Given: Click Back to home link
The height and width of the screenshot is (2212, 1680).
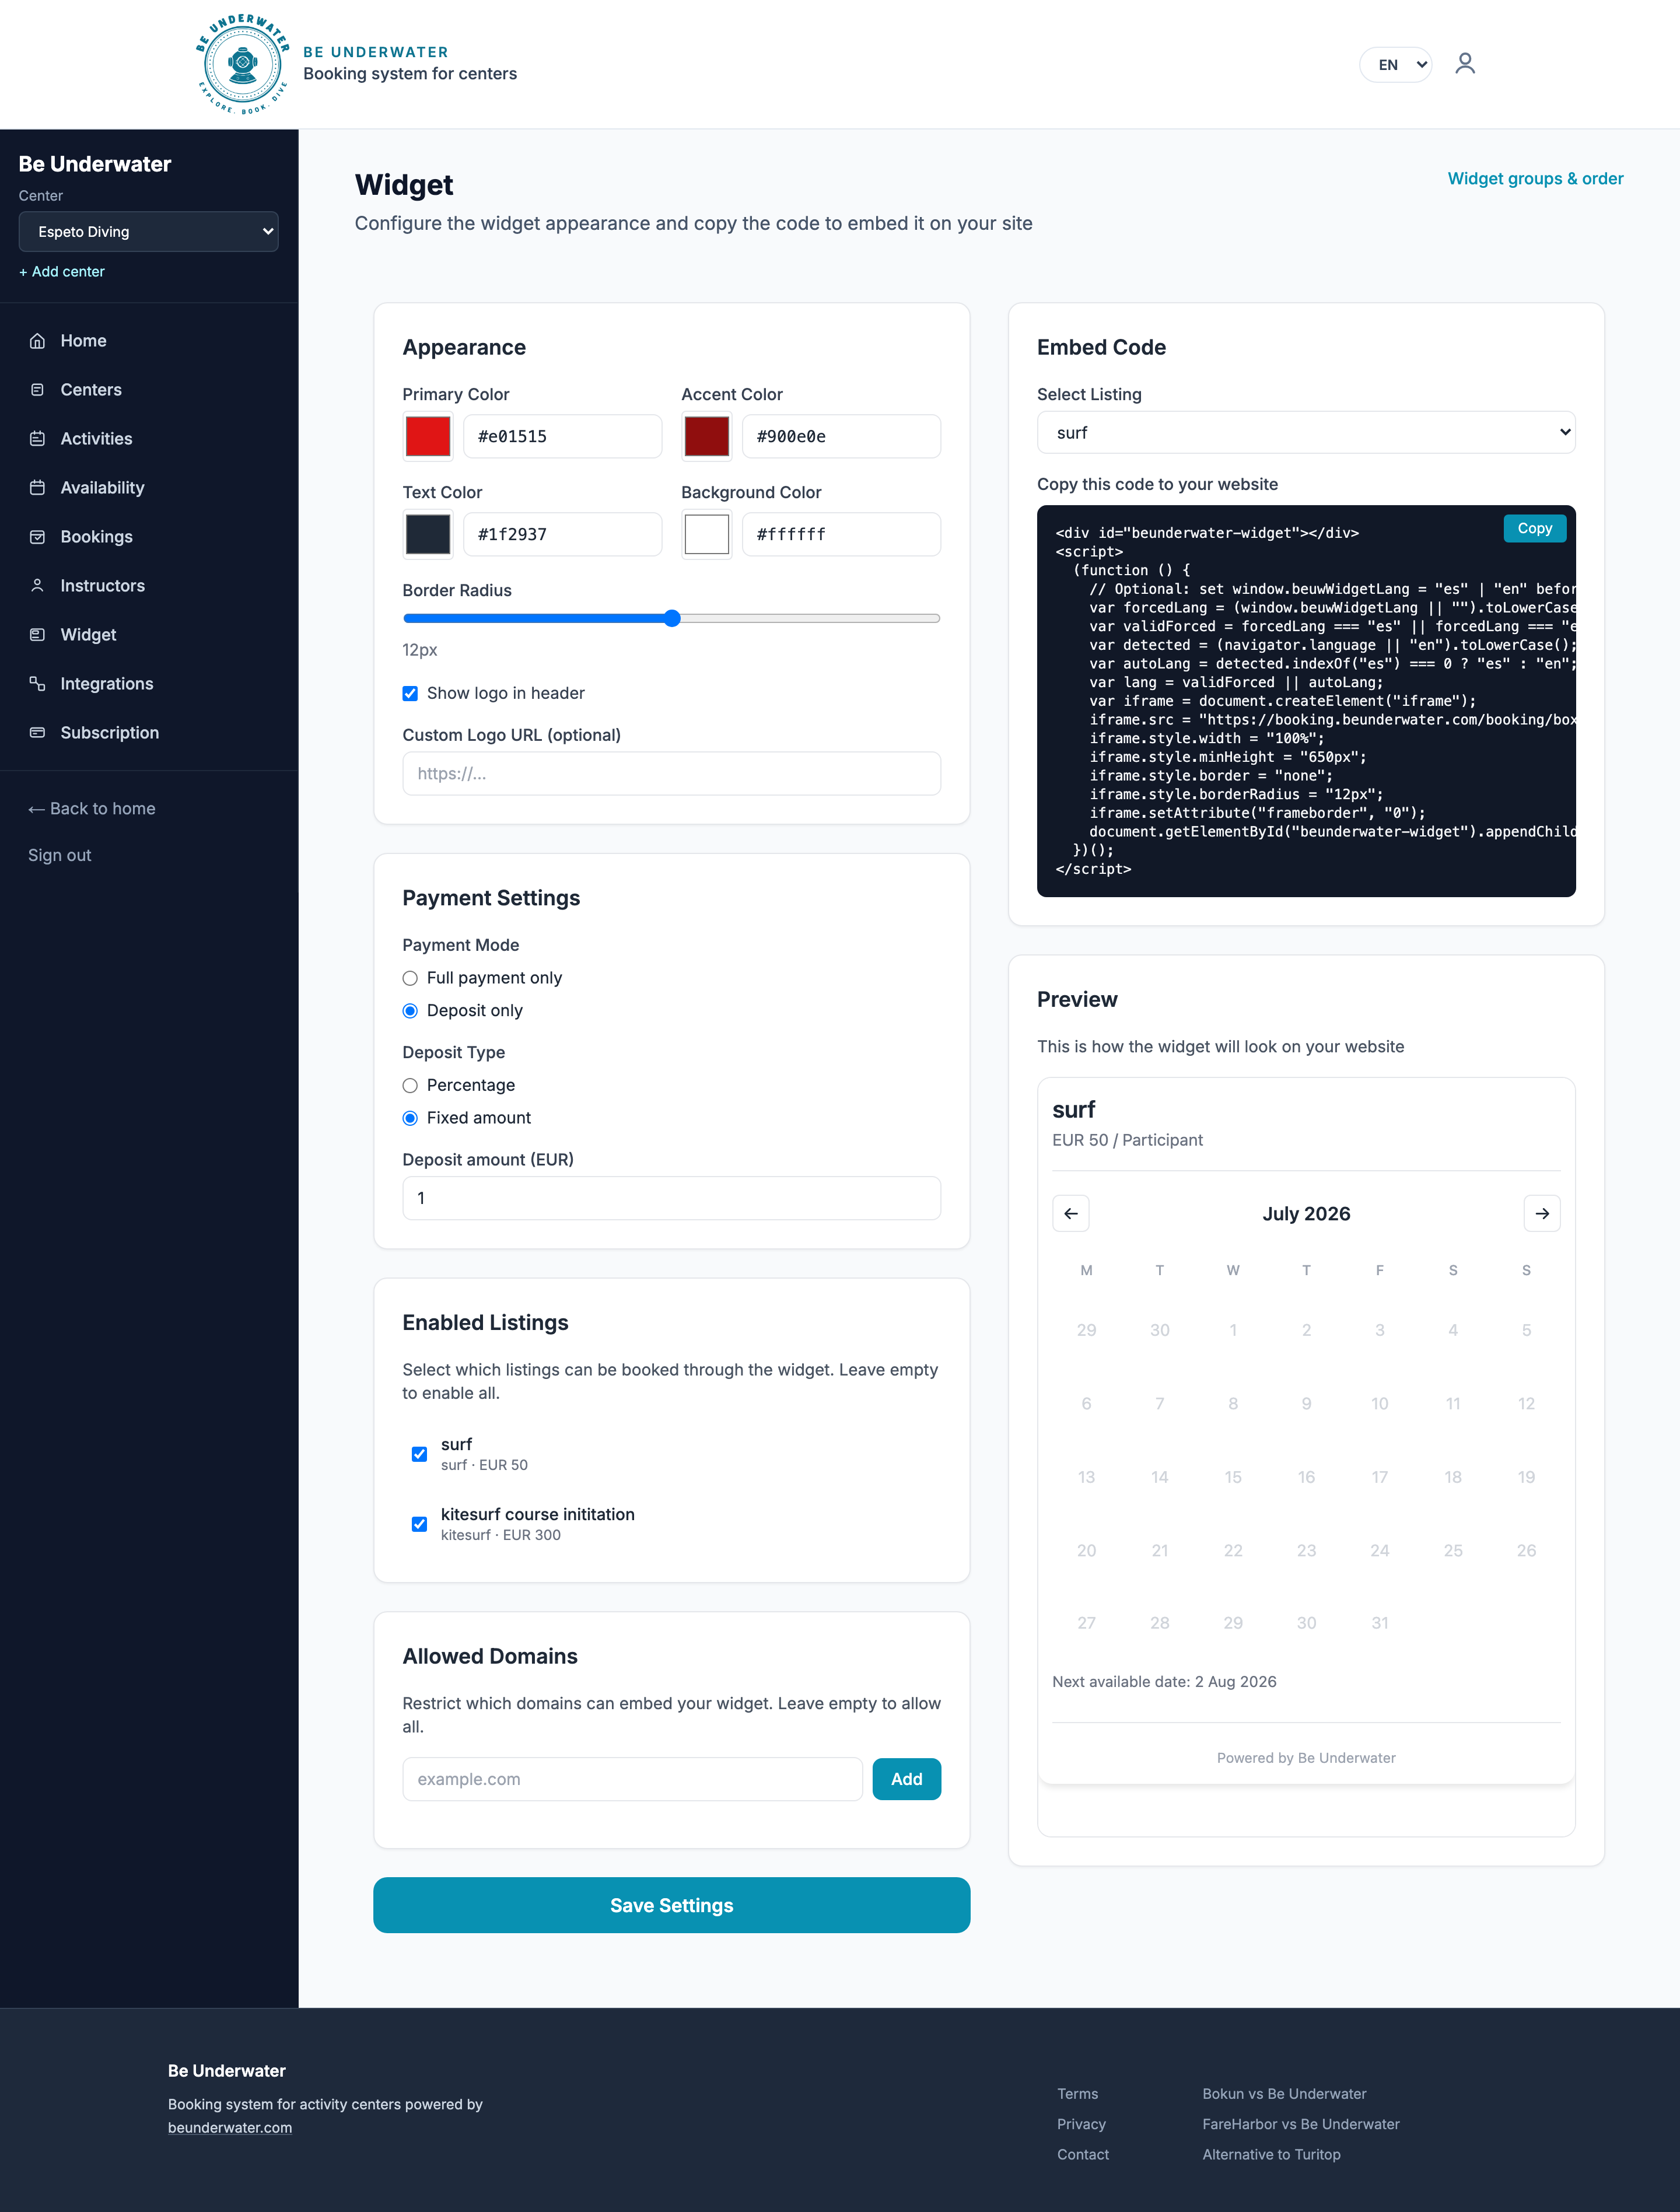Looking at the screenshot, I should [x=92, y=809].
